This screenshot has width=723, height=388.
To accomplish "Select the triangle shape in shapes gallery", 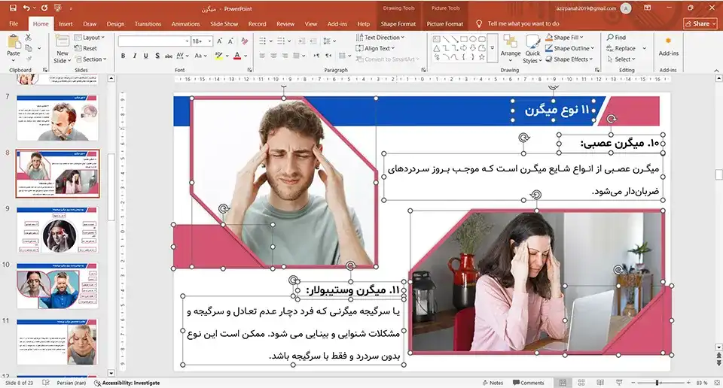I will tap(436, 48).
